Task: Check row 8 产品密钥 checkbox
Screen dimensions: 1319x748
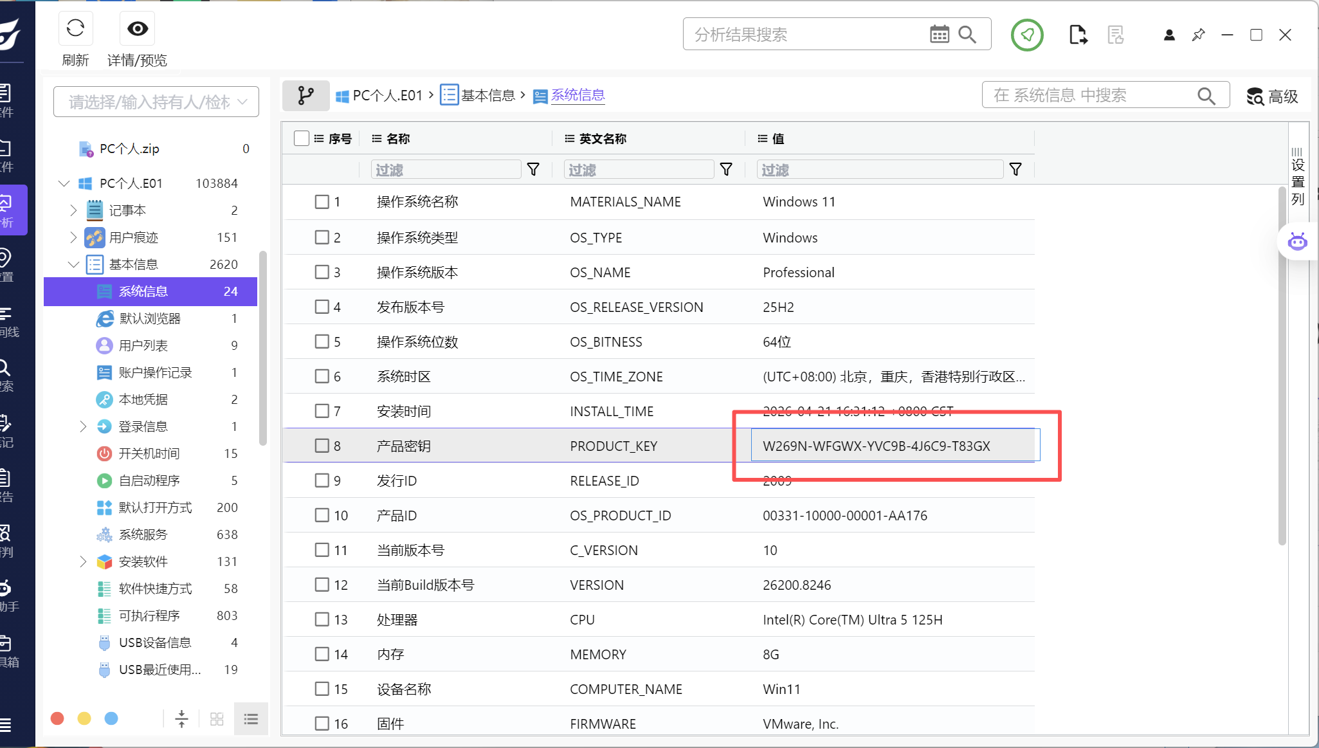Action: pyautogui.click(x=322, y=446)
